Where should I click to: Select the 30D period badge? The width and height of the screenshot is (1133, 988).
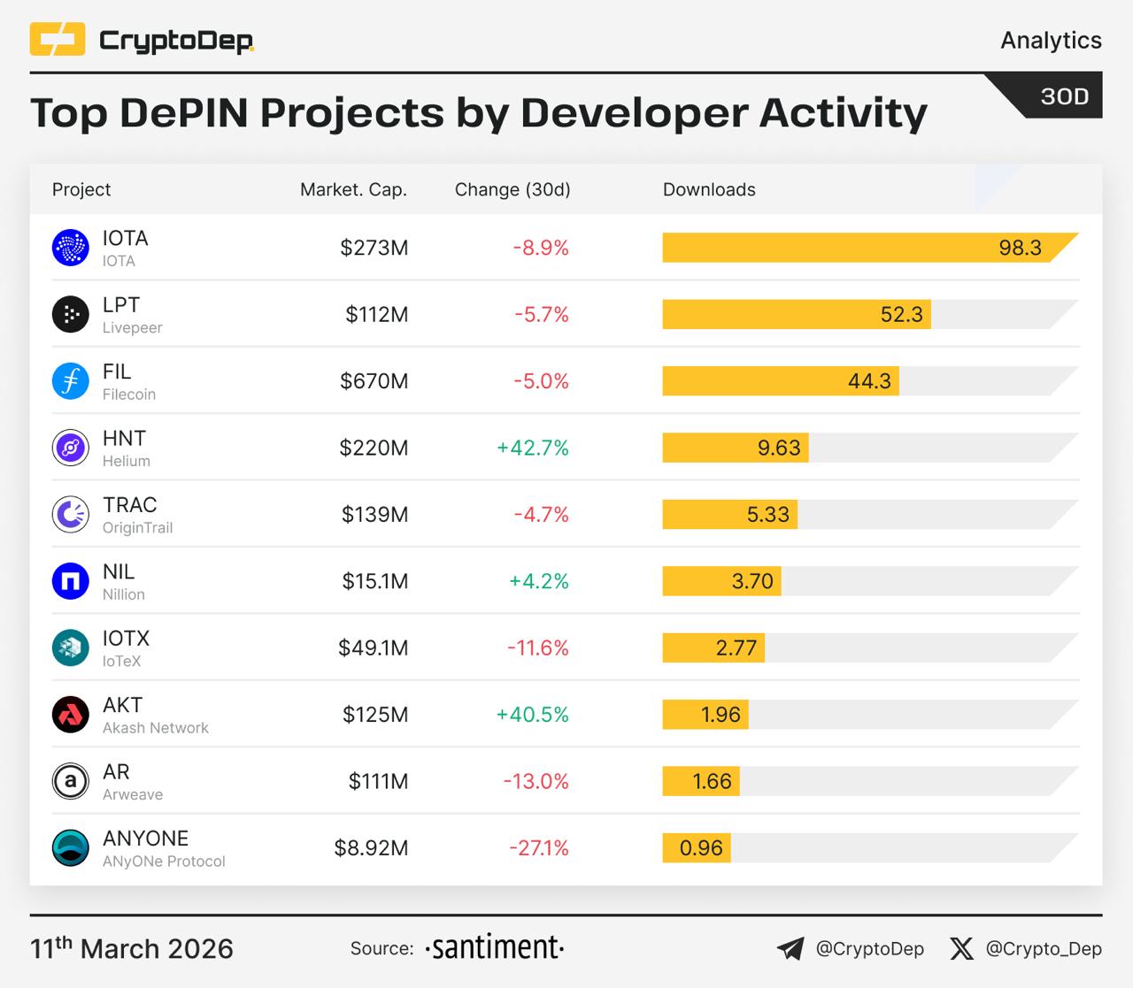[1064, 96]
